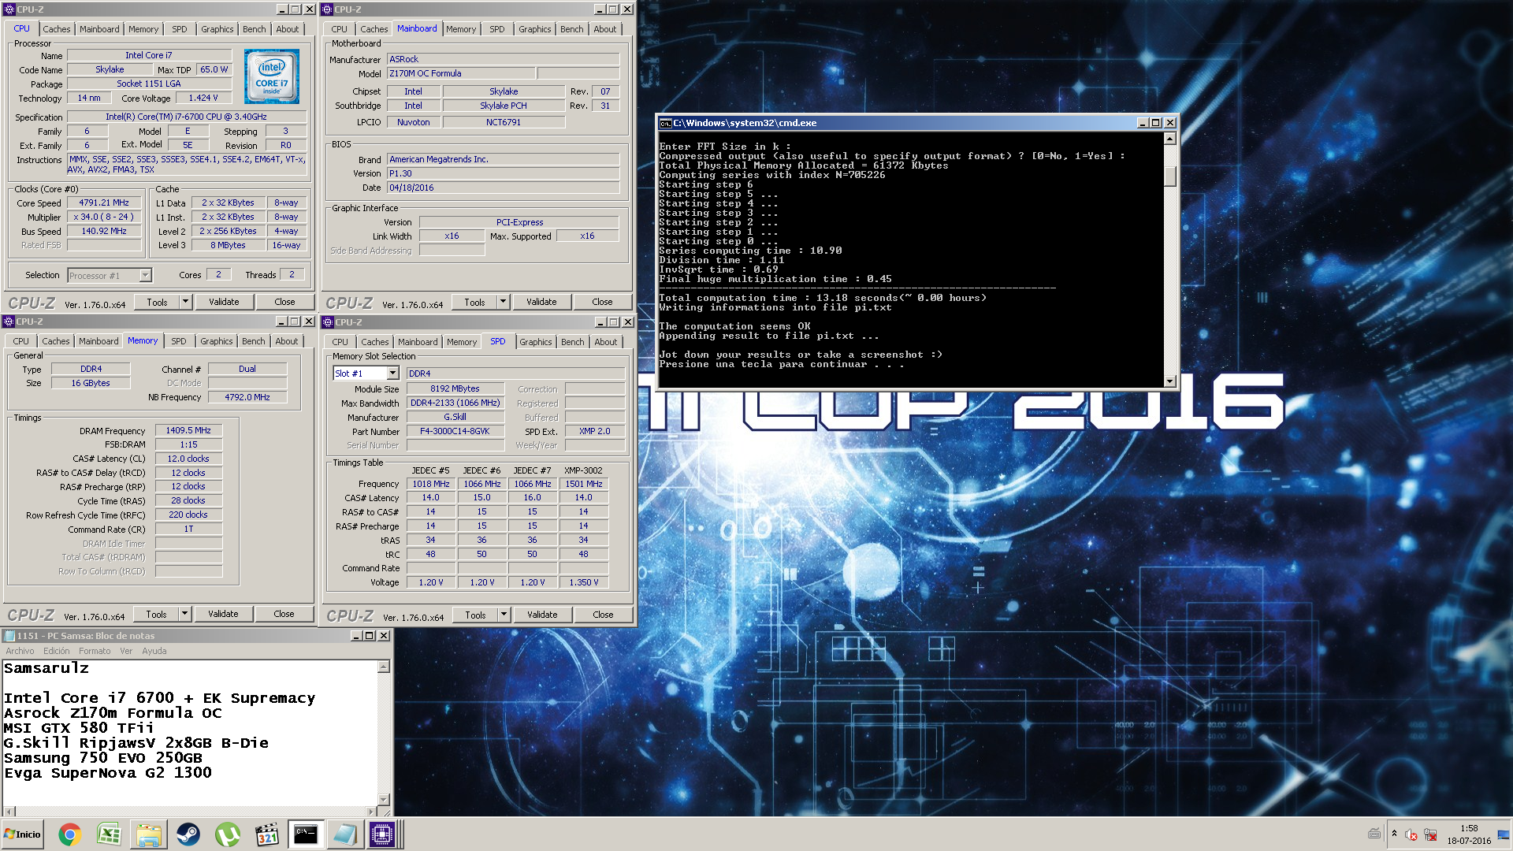Image resolution: width=1513 pixels, height=851 pixels.
Task: Click the taskbar clock showing 1:58
Action: 1469,828
